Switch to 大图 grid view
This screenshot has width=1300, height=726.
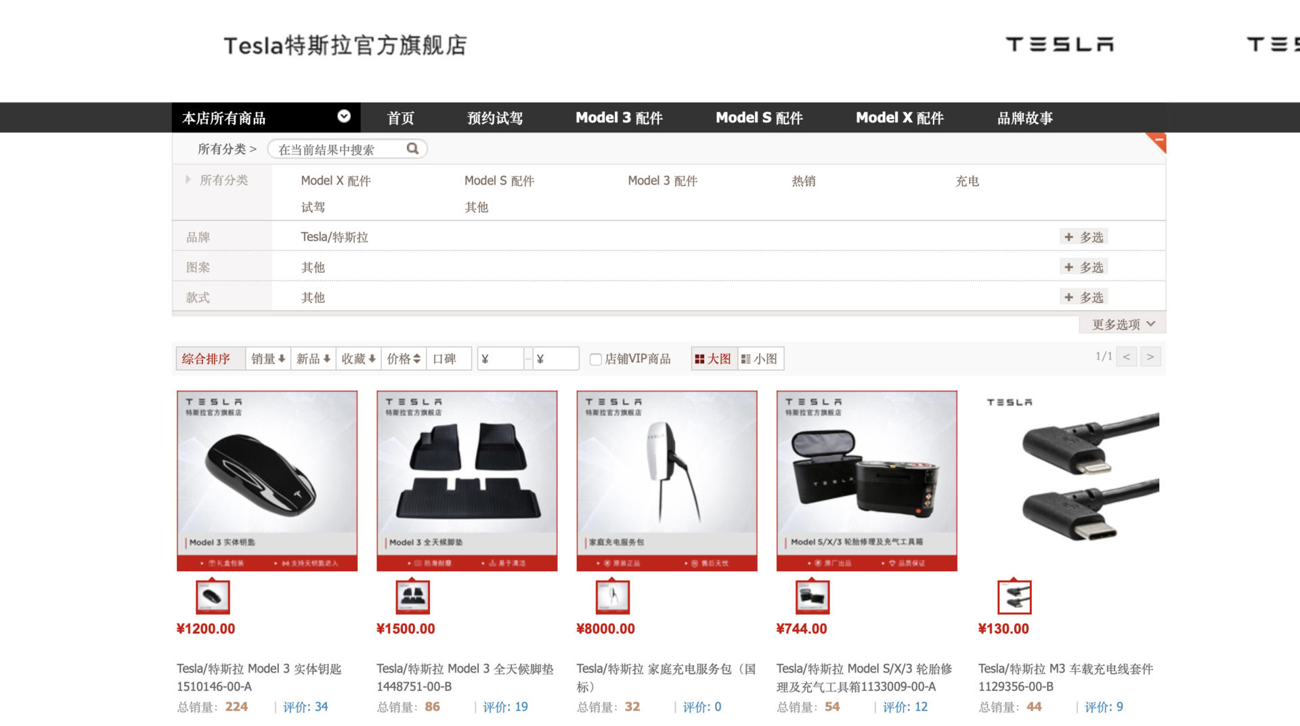tap(714, 359)
